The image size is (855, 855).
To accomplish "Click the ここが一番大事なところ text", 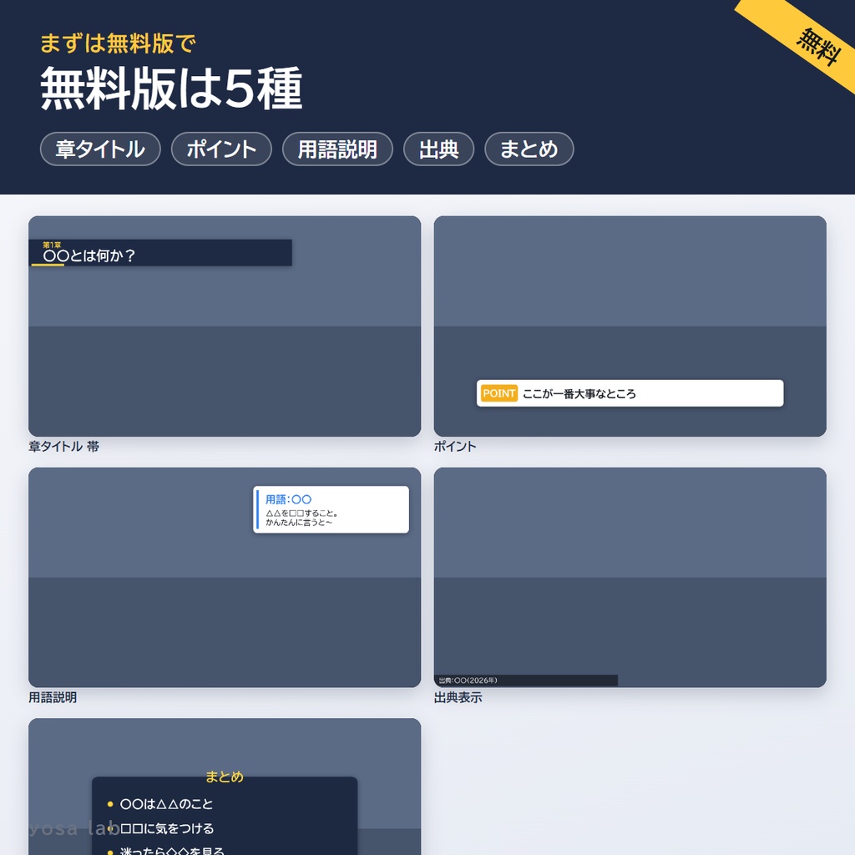I will pyautogui.click(x=579, y=394).
